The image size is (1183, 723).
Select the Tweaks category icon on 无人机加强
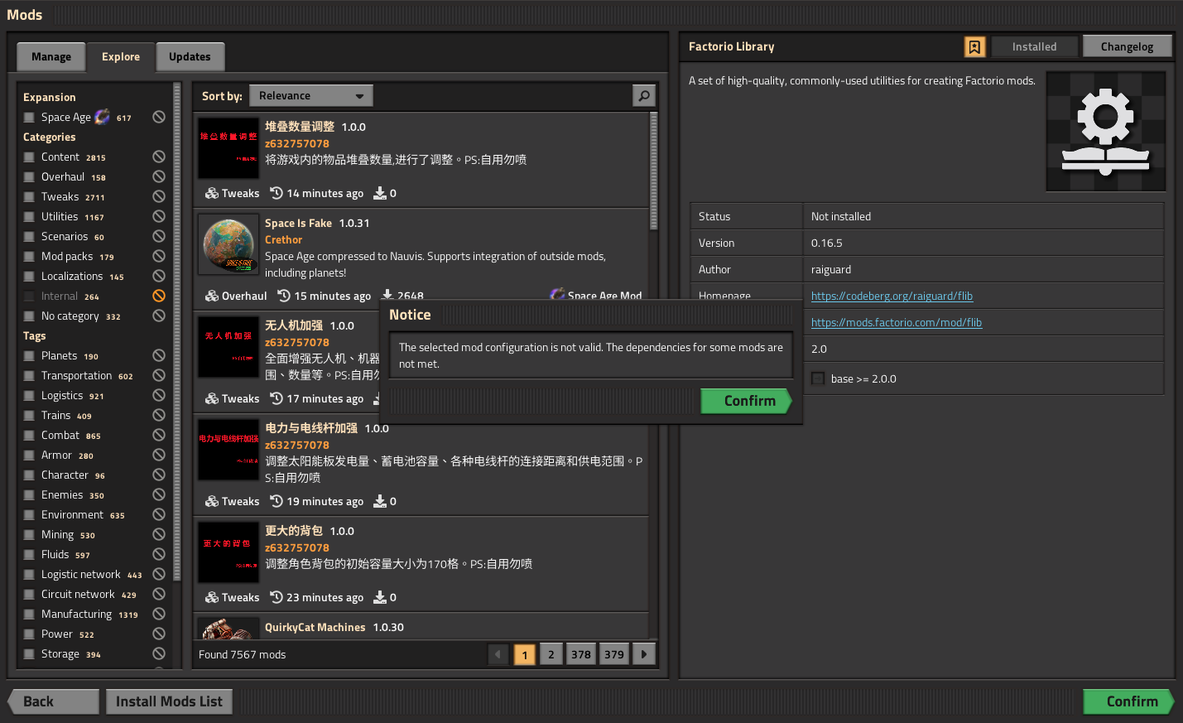pos(210,398)
